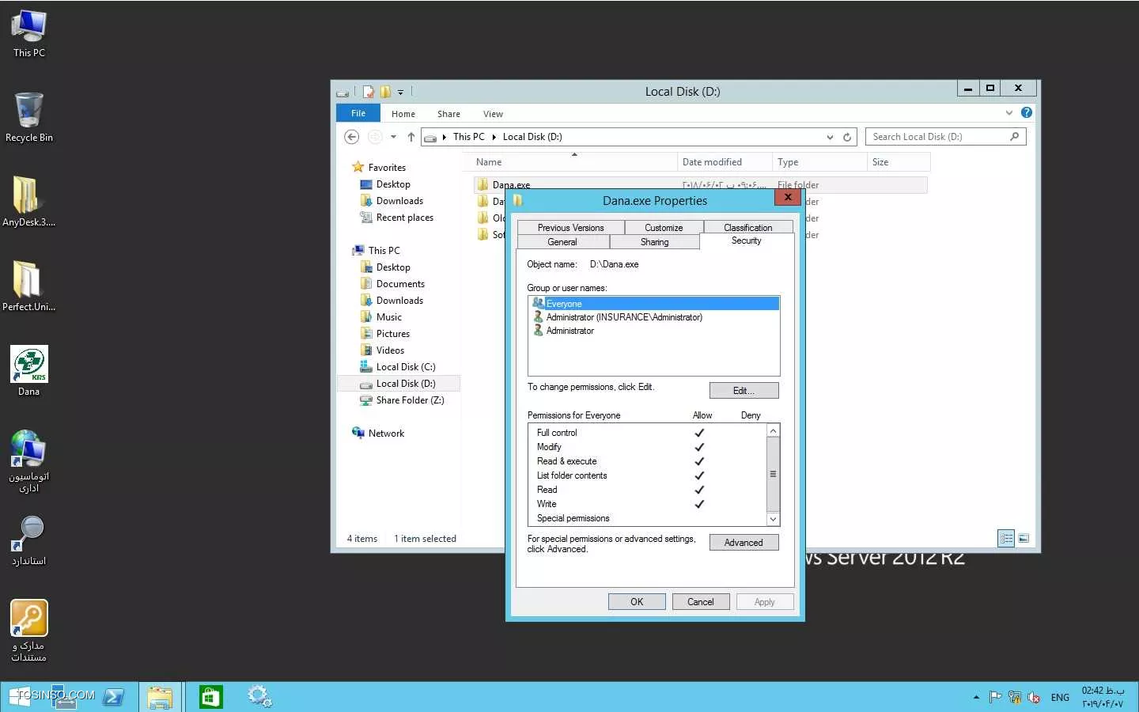
Task: Click the Start button on the taskbar
Action: [x=20, y=697]
